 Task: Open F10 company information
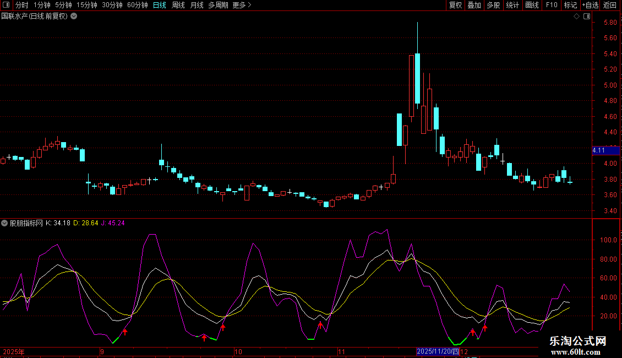coord(551,5)
